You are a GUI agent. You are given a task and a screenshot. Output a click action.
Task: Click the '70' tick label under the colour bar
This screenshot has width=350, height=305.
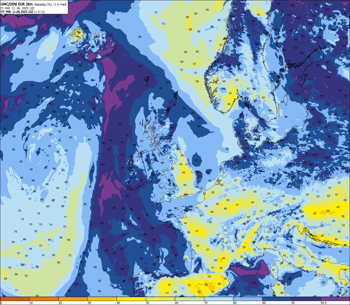pyautogui.click(x=206, y=303)
